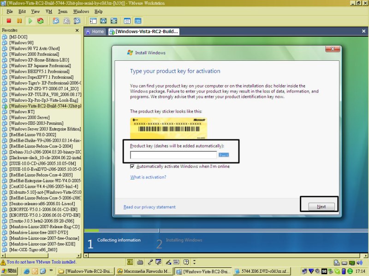This screenshot has height=276, width=369.
Task: Open the Edit menu
Action: [x=22, y=11]
